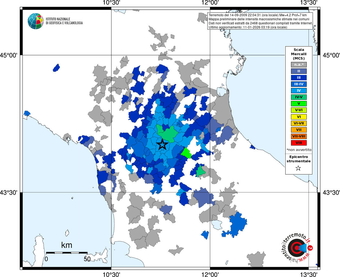Select the orange VII legend swatch
Screen dimensions: 340x277
click(299, 130)
